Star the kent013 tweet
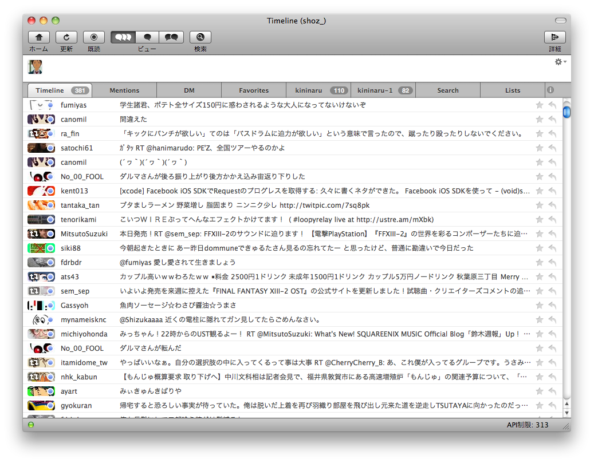Screen dimensions: 594x463 pos(540,191)
